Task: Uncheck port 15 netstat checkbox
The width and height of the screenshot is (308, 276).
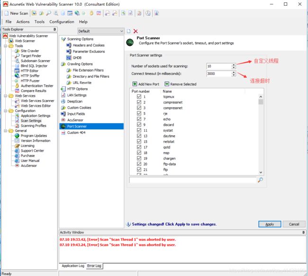Action: coord(139,141)
